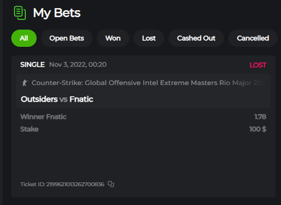
Task: Click the Counter-Strike game icon
Action: tap(25, 83)
